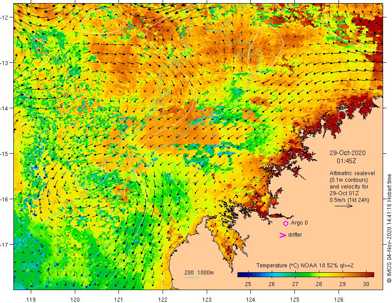Click the cyan 200 1000m depth legend line

coord(192,277)
